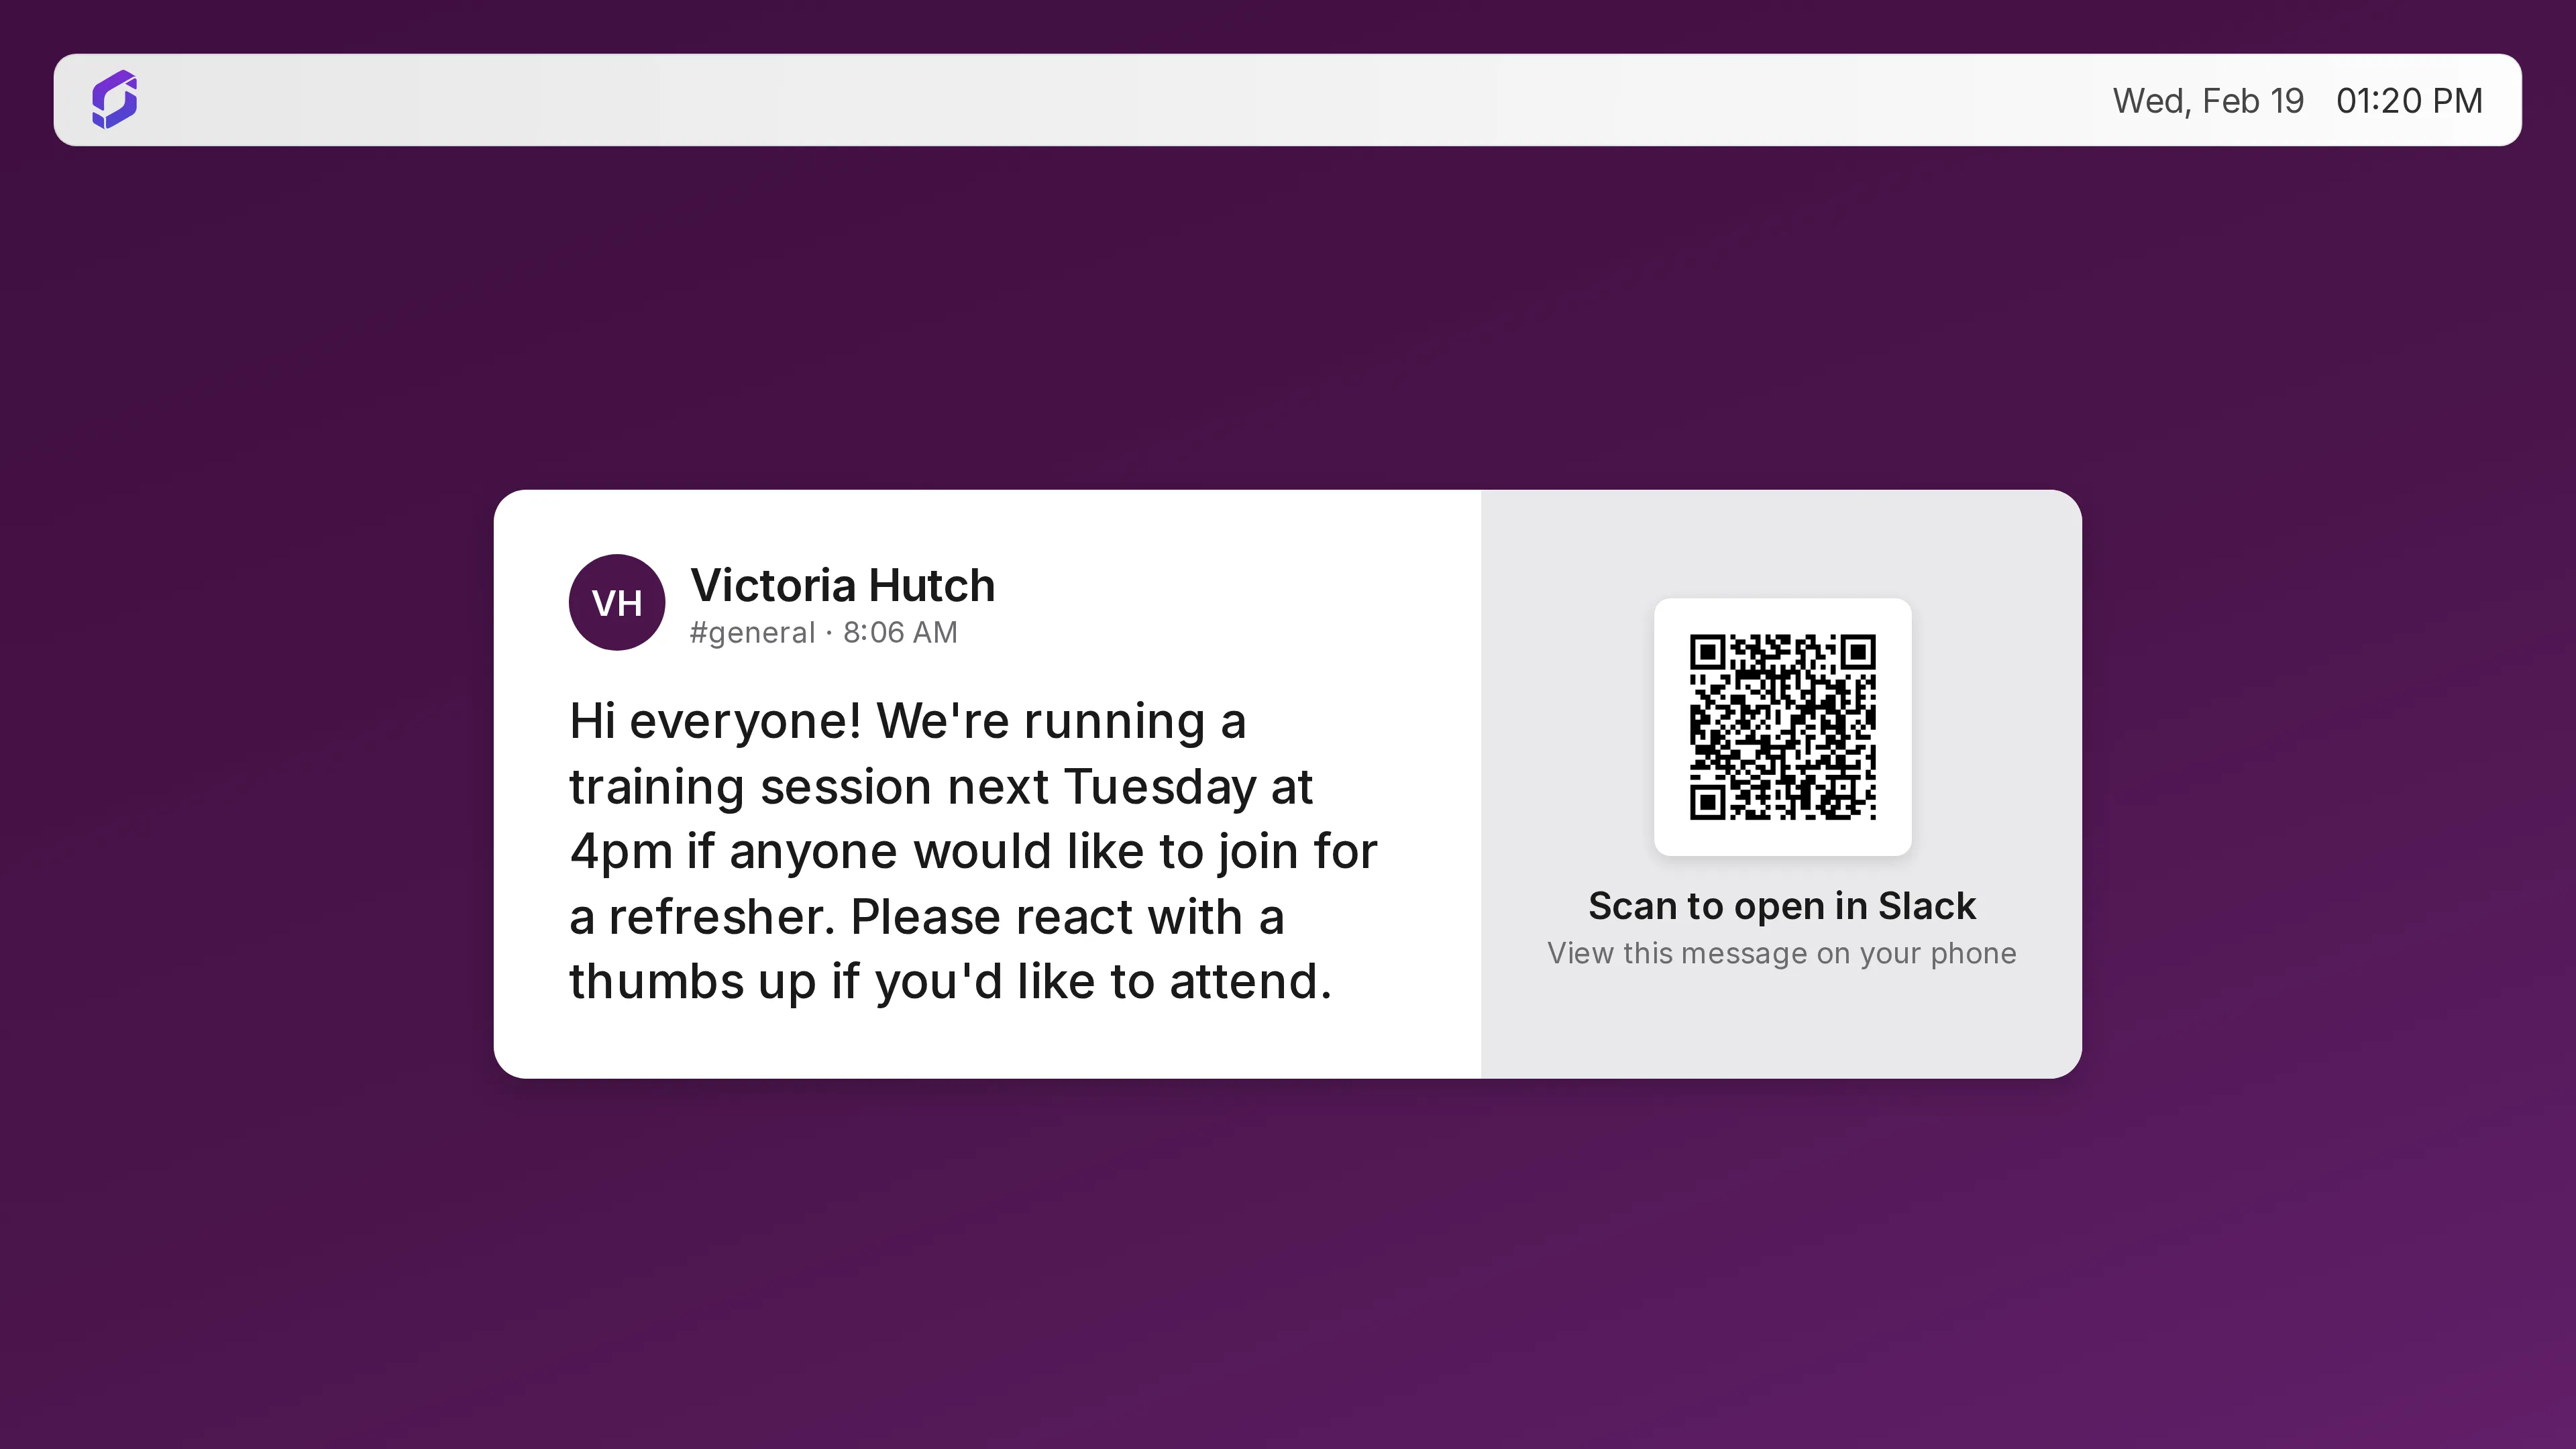
Task: Click the #general channel label
Action: click(x=752, y=633)
